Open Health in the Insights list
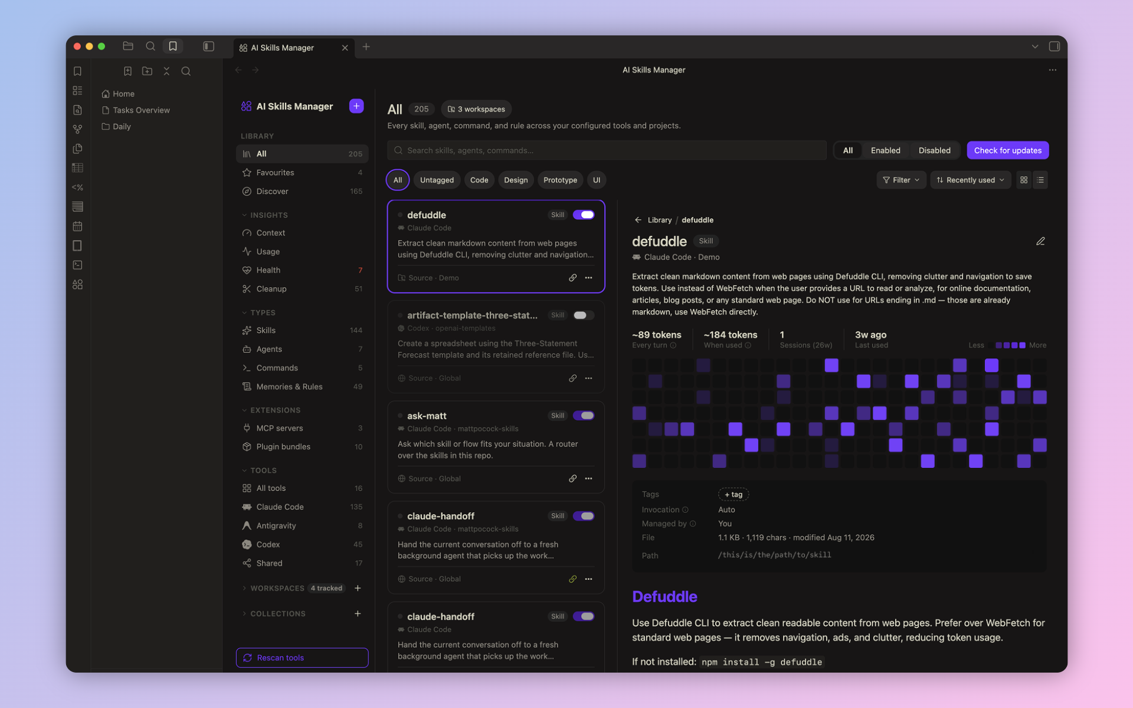This screenshot has height=708, width=1133. [x=302, y=270]
